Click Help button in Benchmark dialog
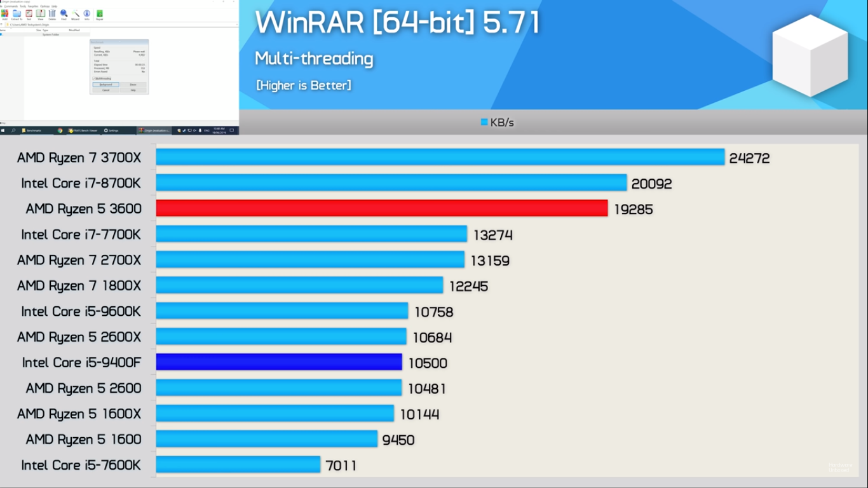Viewport: 868px width, 488px height. (x=133, y=90)
